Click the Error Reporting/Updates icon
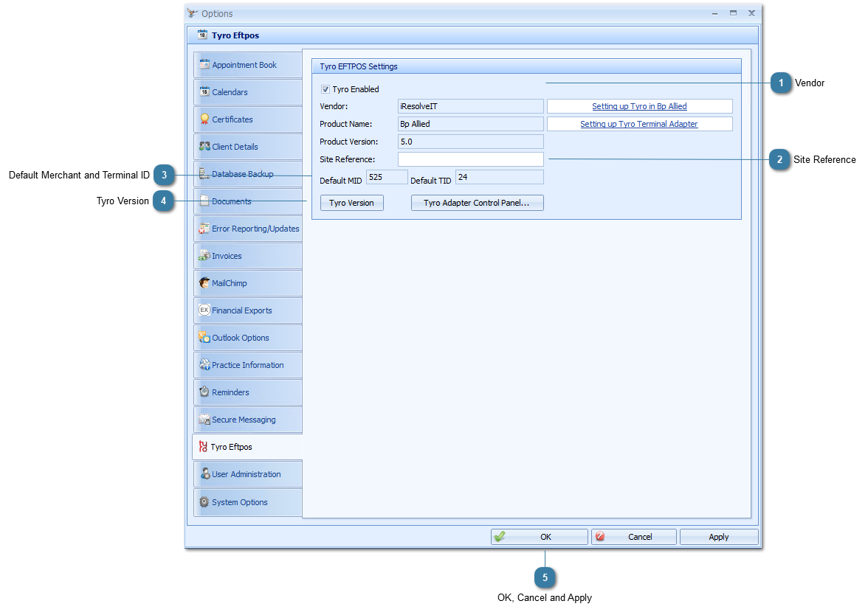Image resolution: width=868 pixels, height=615 pixels. (204, 228)
